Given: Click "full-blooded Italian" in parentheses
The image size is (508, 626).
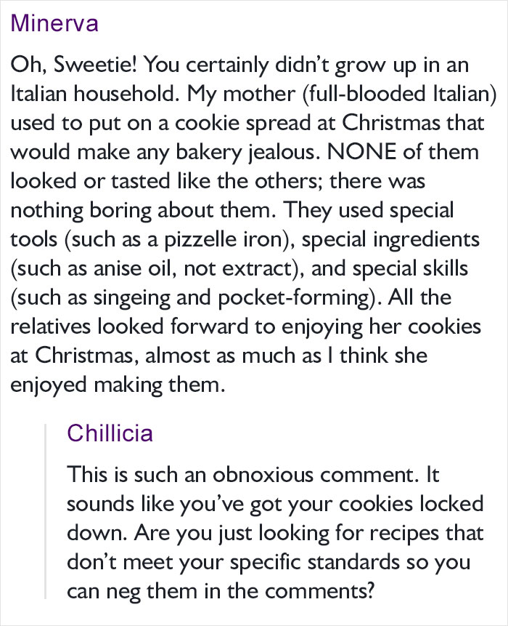Looking at the screenshot, I should pyautogui.click(x=400, y=94).
